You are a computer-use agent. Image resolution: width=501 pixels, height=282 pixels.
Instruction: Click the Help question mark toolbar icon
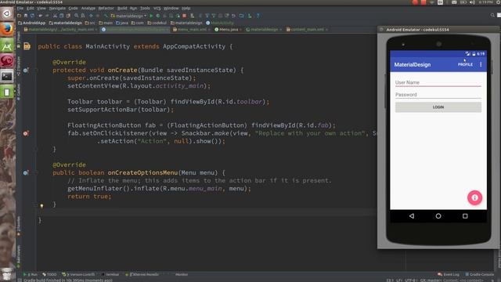click(258, 16)
